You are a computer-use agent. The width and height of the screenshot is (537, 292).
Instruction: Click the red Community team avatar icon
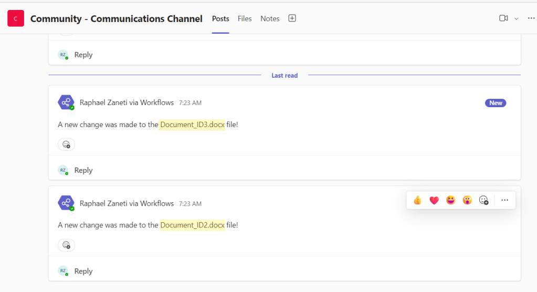pos(16,18)
